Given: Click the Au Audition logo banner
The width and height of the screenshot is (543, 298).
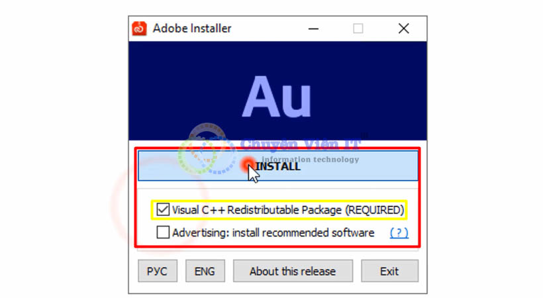Looking at the screenshot, I should click(277, 91).
